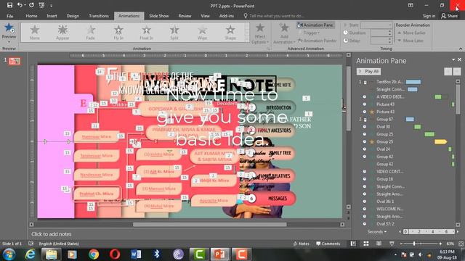Open the Review tab
Viewport: 465px width, 261px height.
(185, 16)
